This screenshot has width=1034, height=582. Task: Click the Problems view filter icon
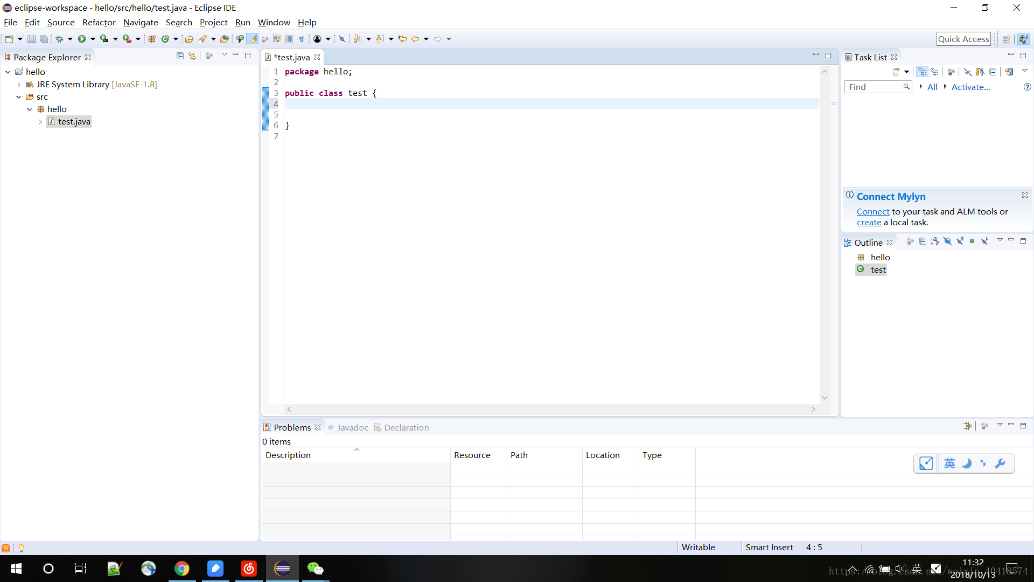click(x=968, y=426)
